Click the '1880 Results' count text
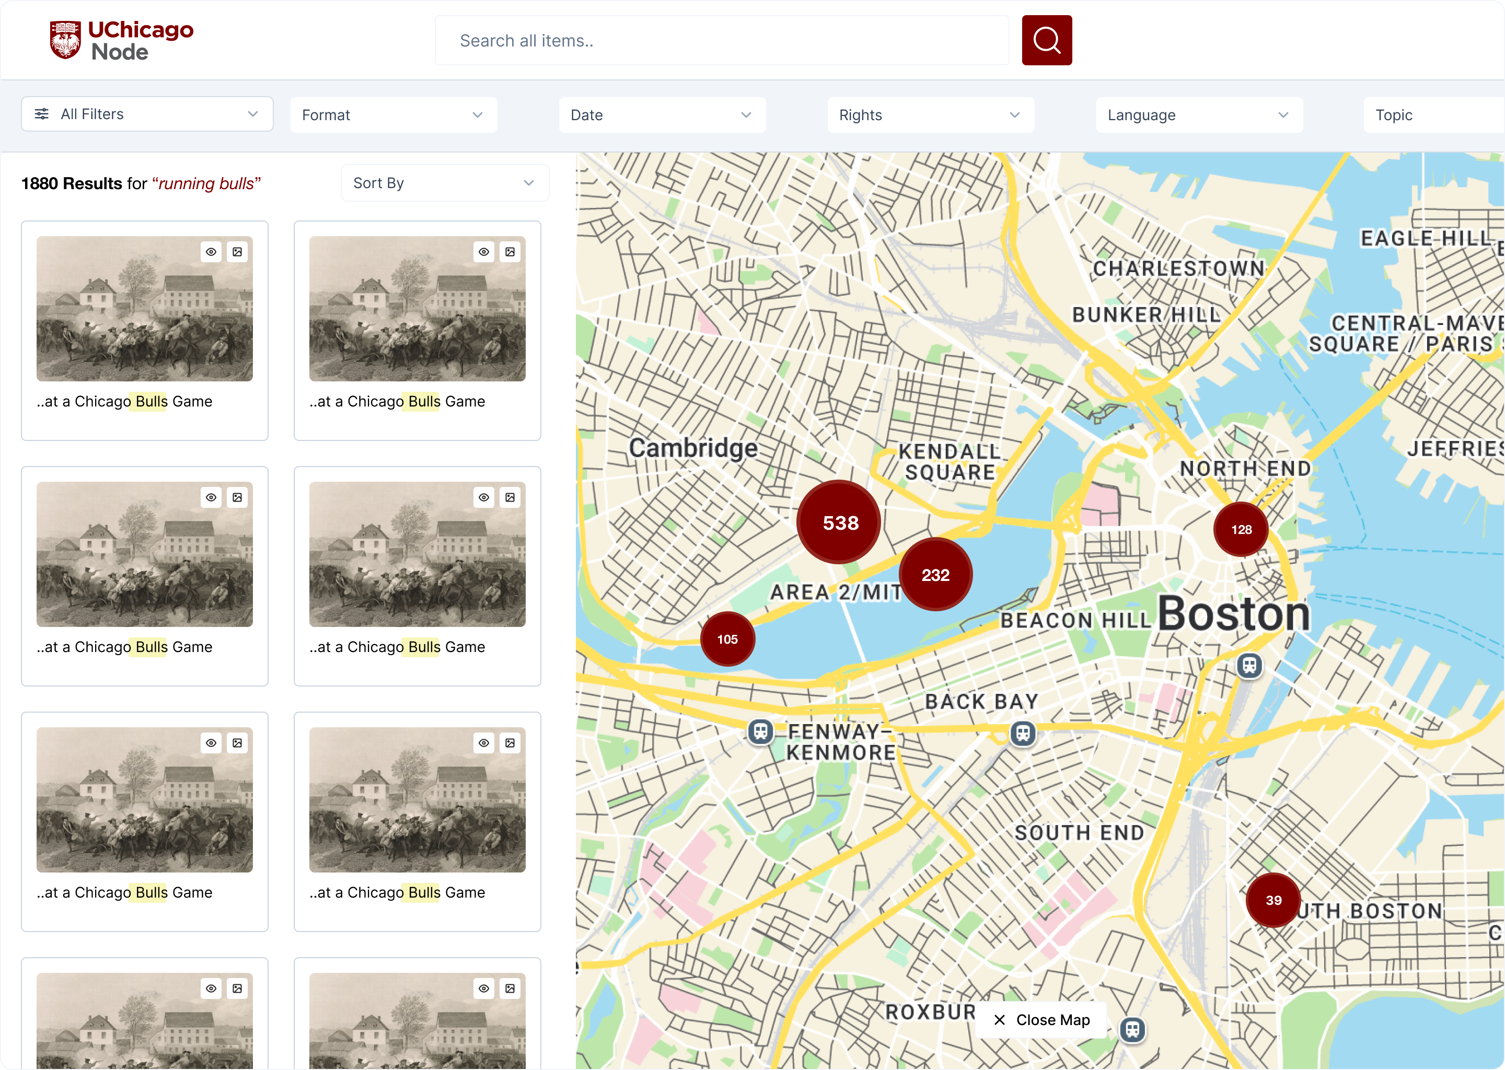The image size is (1505, 1070). (x=71, y=183)
